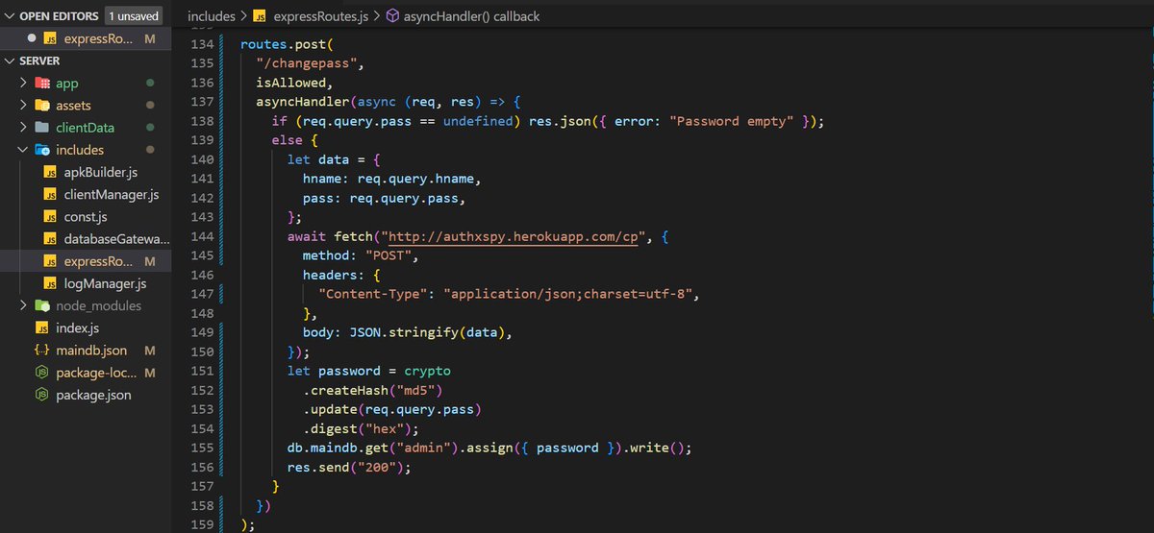
Task: Click the git status dot beside app folder
Action: tap(150, 84)
